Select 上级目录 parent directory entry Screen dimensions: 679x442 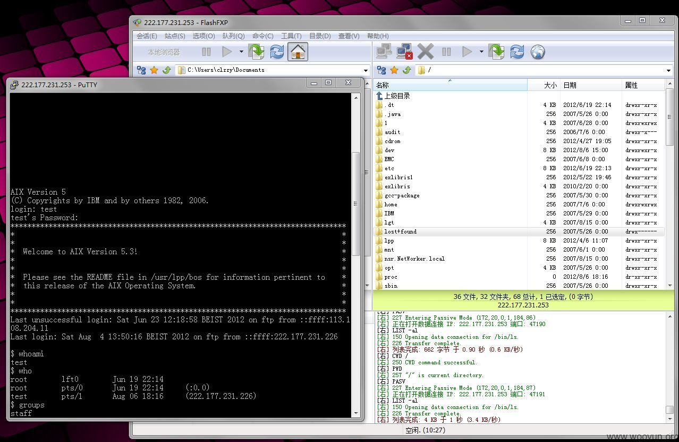coord(393,96)
